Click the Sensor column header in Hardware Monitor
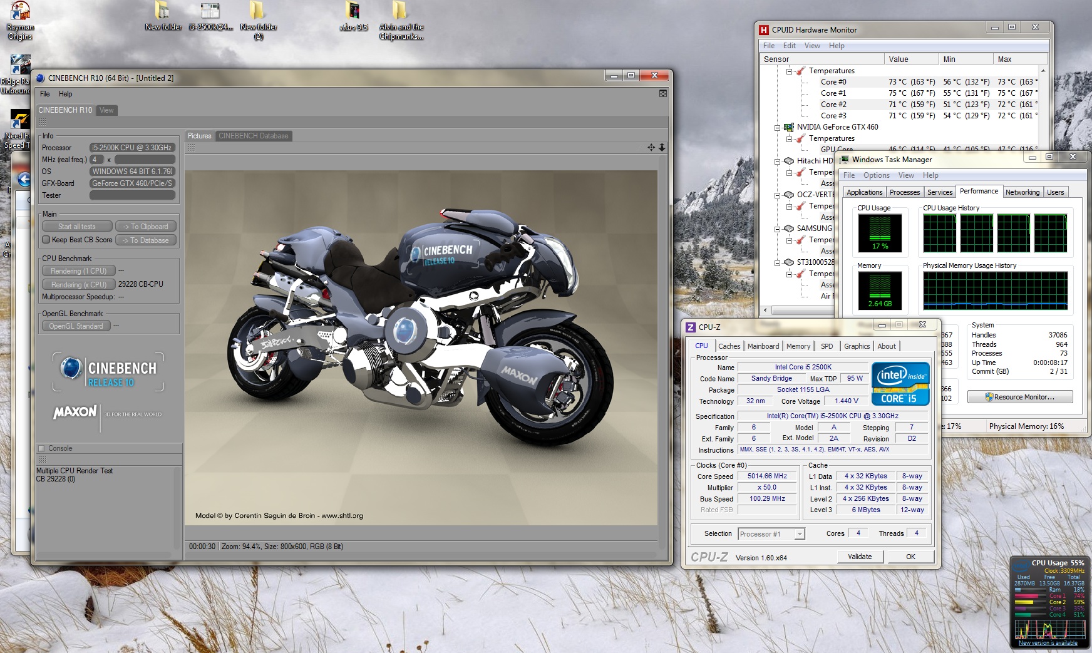This screenshot has width=1092, height=653. point(822,59)
